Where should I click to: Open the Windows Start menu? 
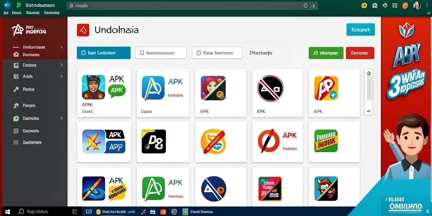point(8,212)
